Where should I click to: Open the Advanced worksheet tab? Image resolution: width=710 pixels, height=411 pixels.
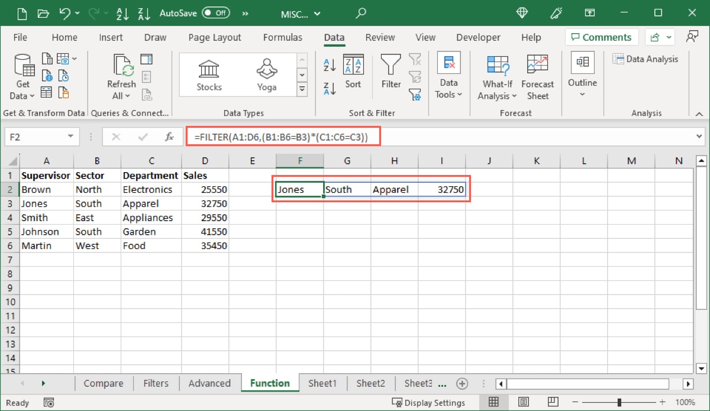(x=210, y=383)
